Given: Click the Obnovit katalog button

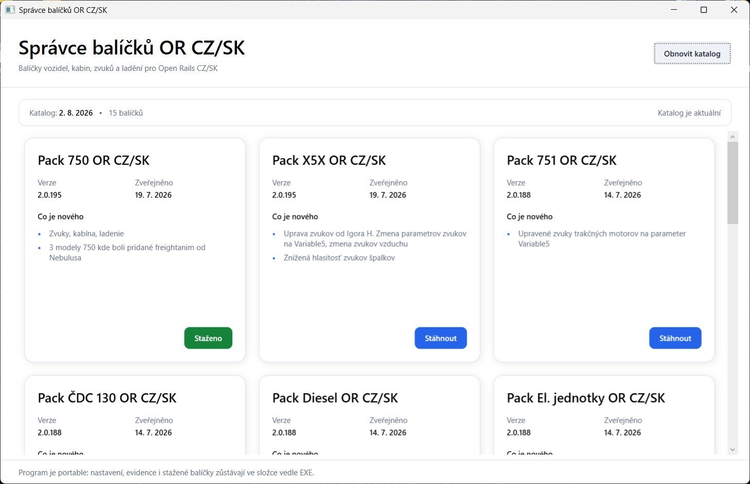Looking at the screenshot, I should pyautogui.click(x=692, y=53).
